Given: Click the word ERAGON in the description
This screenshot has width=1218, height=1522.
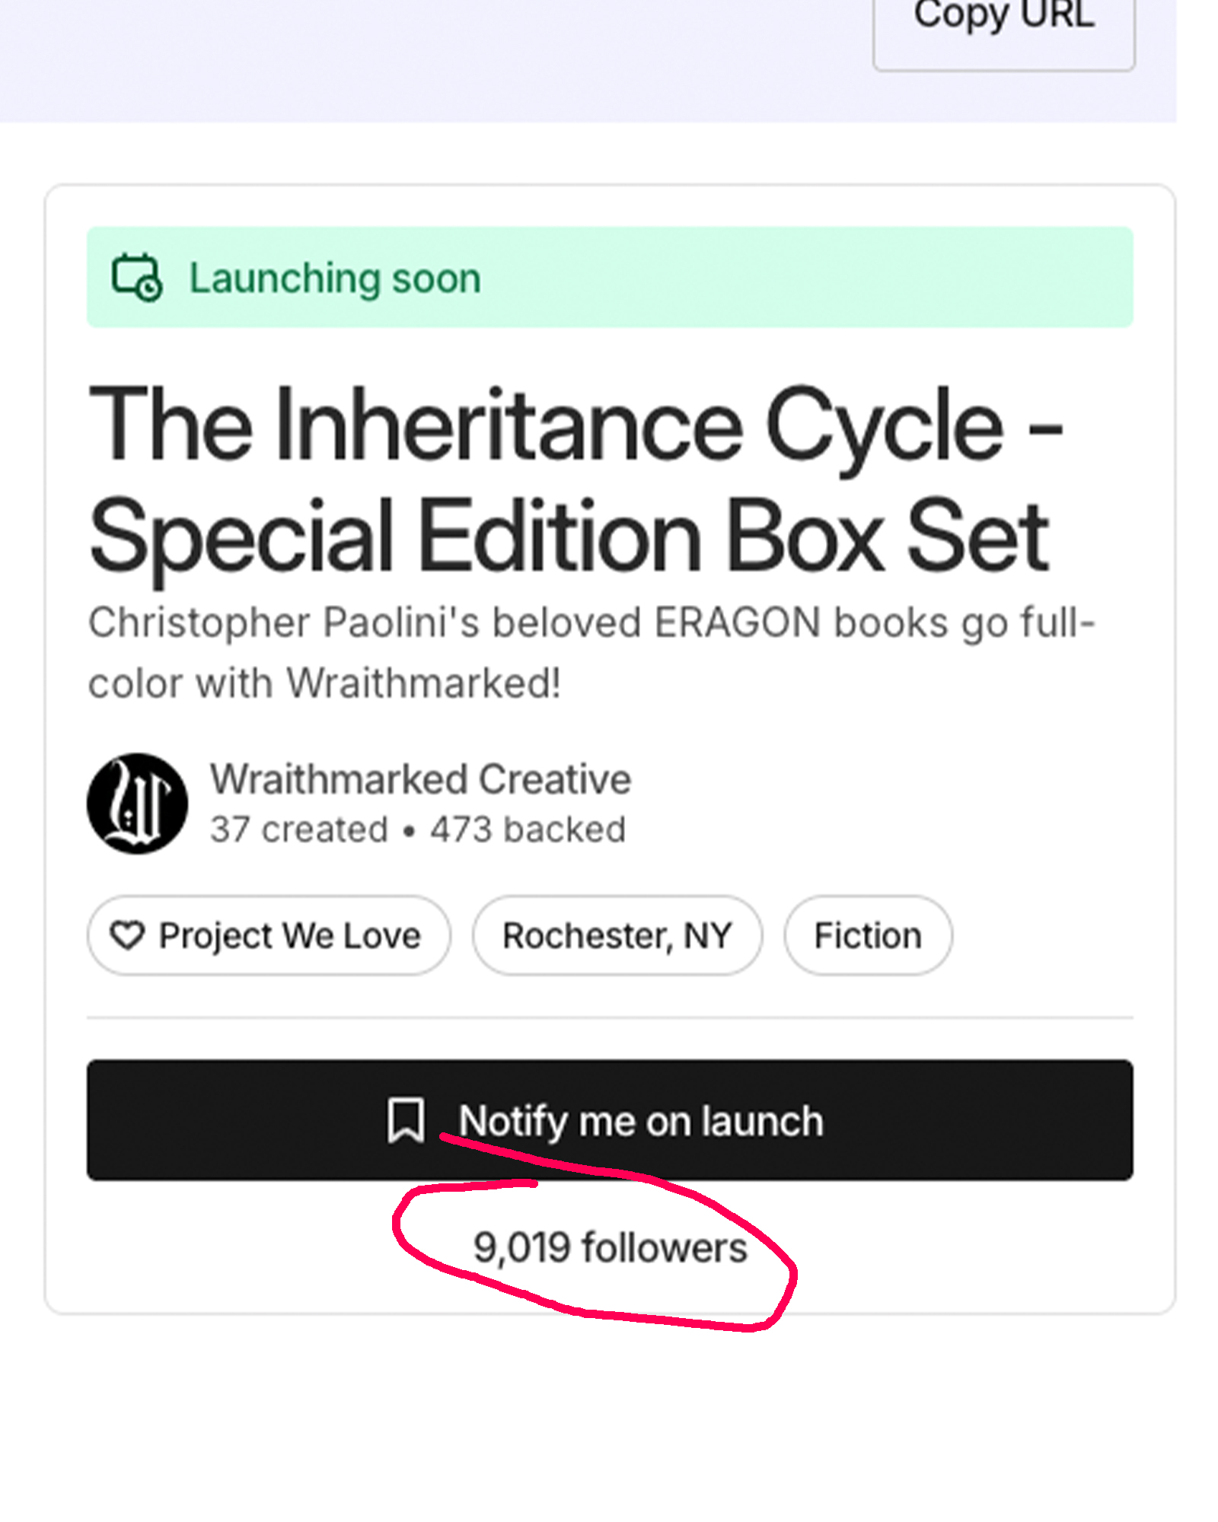Looking at the screenshot, I should (737, 622).
